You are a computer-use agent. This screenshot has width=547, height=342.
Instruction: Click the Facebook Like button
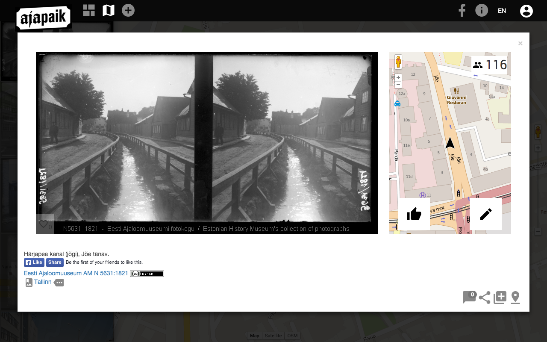34,262
